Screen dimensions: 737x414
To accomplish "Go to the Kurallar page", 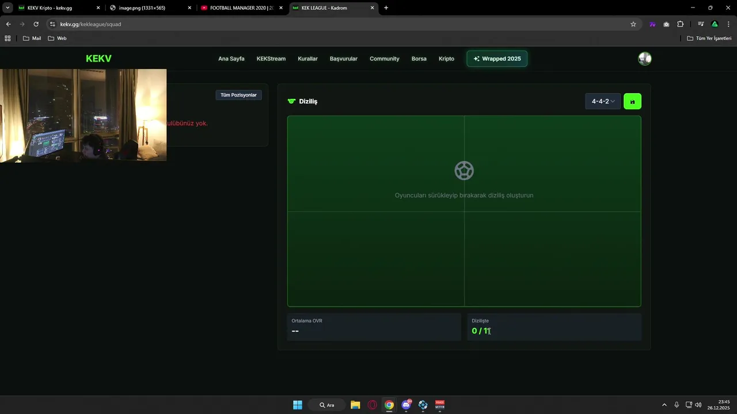I will pyautogui.click(x=307, y=59).
